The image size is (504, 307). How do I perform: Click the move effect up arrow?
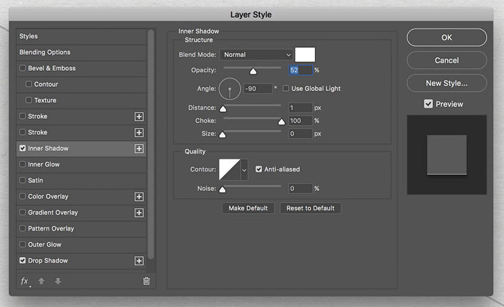41,281
